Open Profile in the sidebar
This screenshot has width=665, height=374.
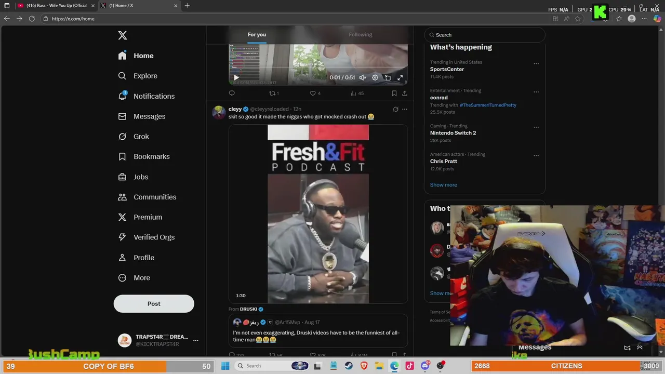coord(136,258)
